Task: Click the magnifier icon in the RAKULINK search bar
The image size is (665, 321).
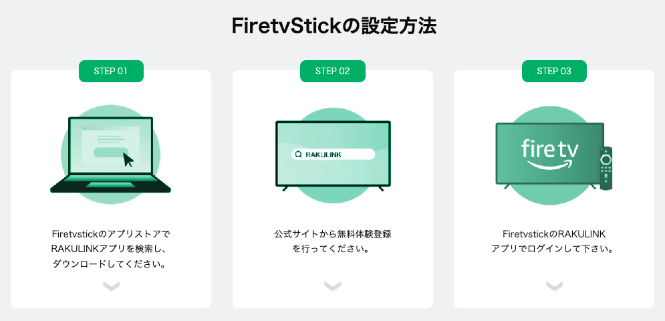Action: click(297, 154)
